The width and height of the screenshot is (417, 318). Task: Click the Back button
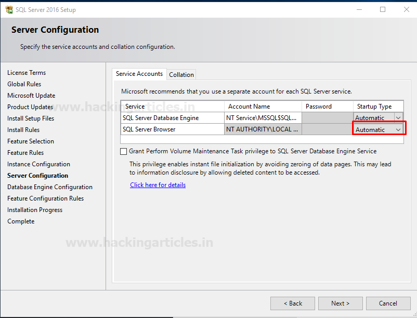pyautogui.click(x=292, y=303)
